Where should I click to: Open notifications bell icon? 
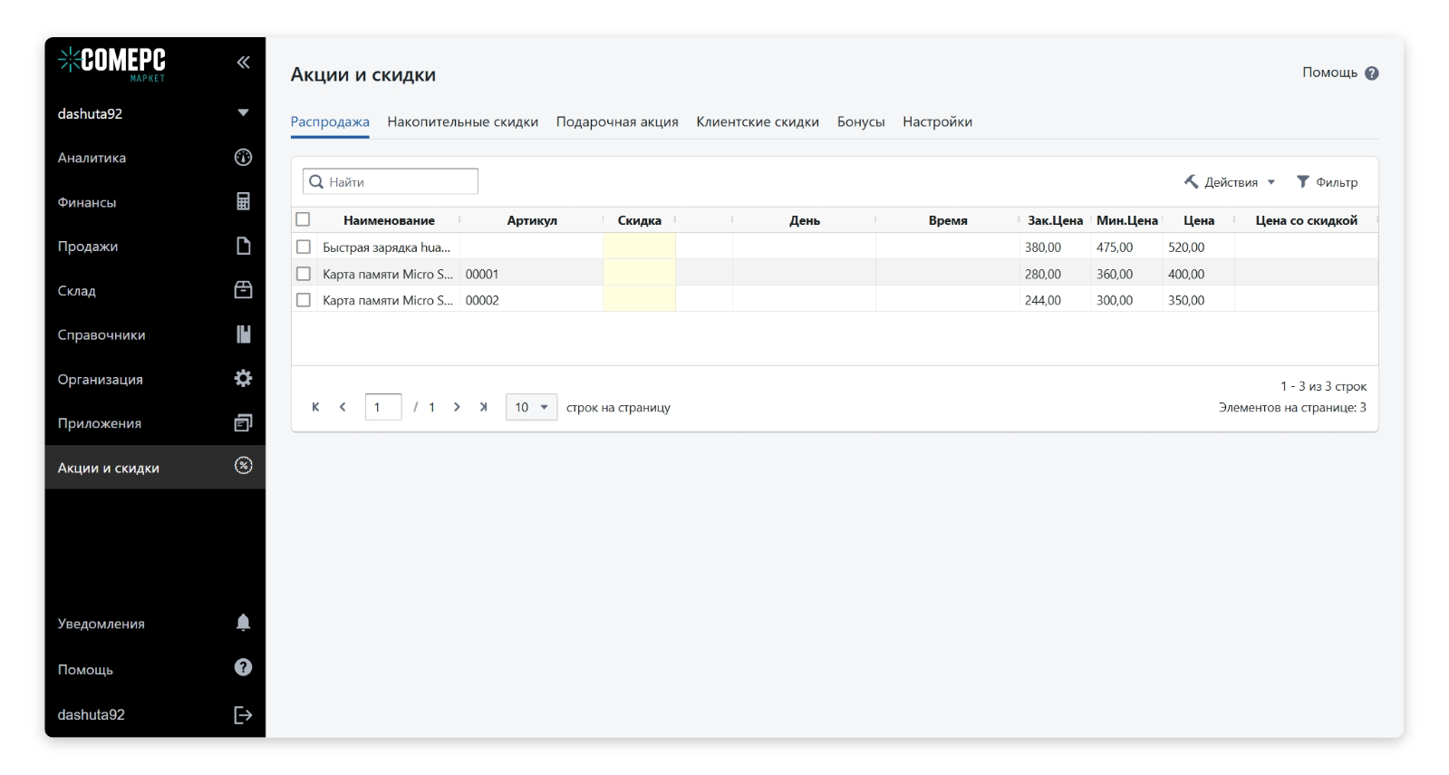(x=243, y=623)
